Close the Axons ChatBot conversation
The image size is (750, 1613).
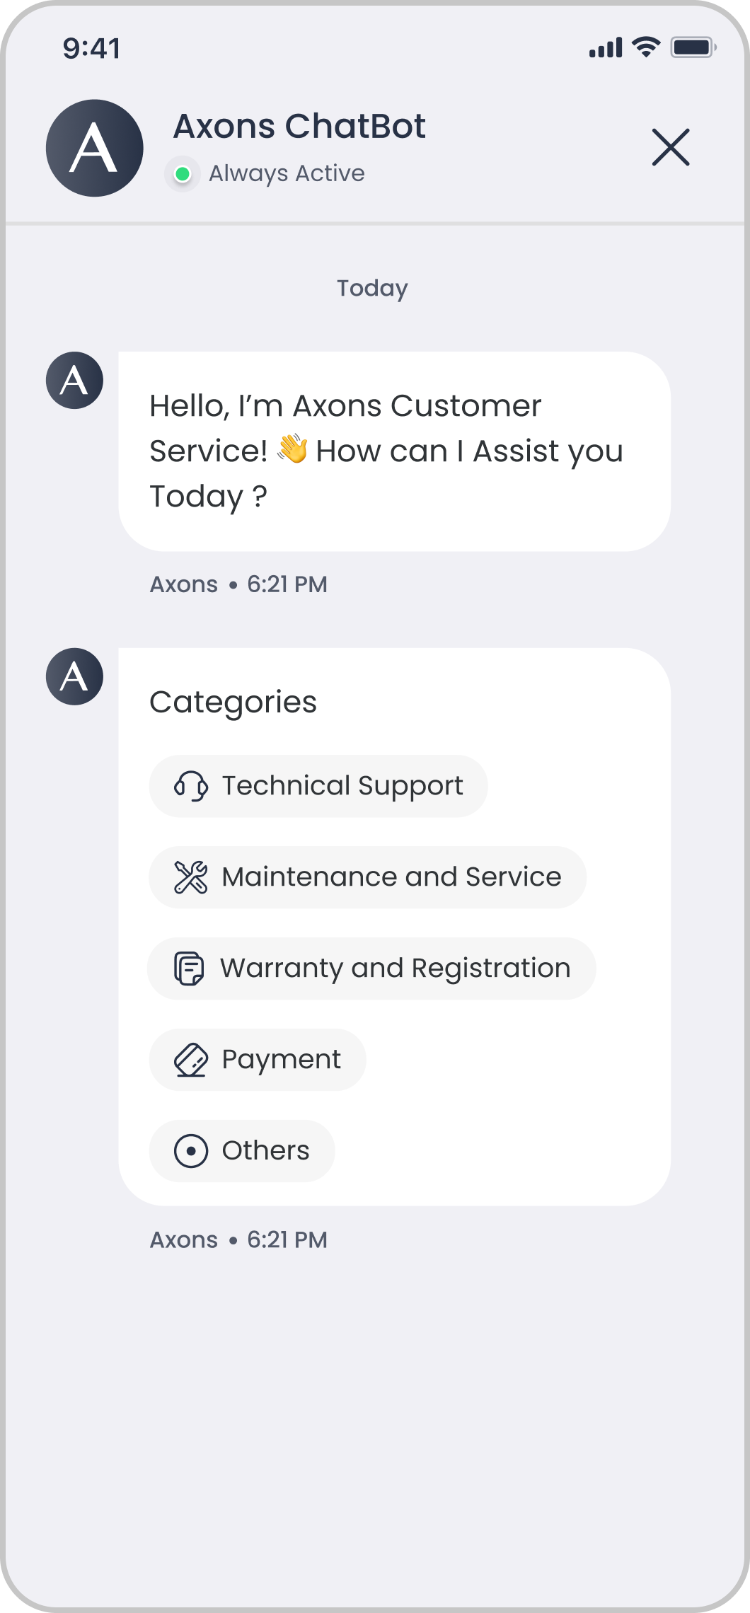tap(670, 148)
